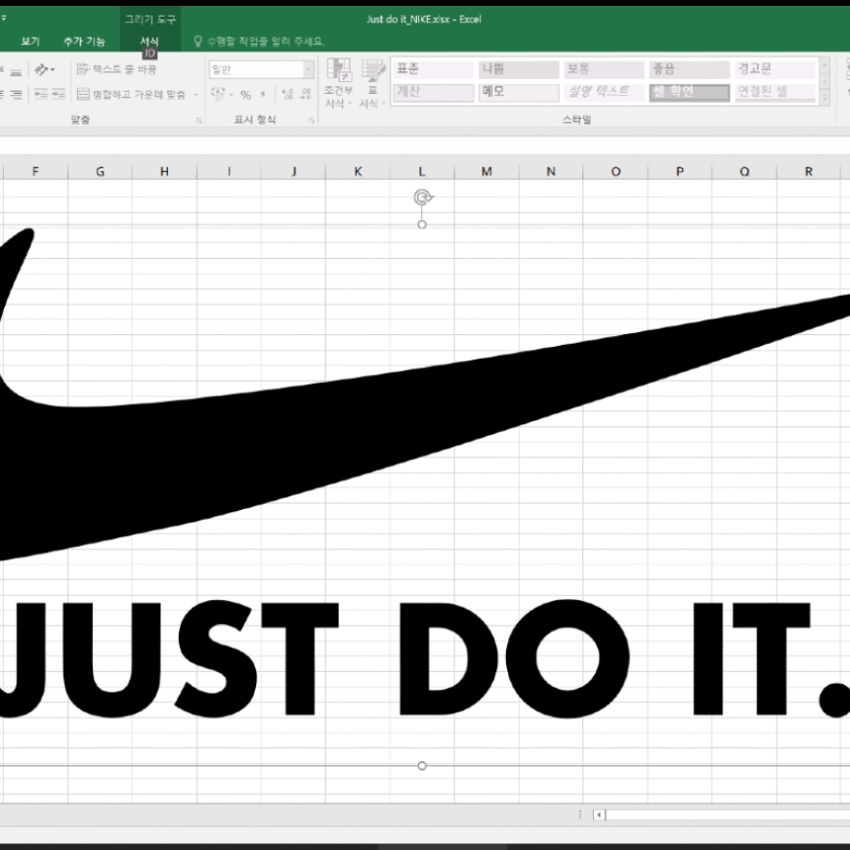Screen dimensions: 850x850
Task: Click the 스타일 group label
Action: point(576,120)
